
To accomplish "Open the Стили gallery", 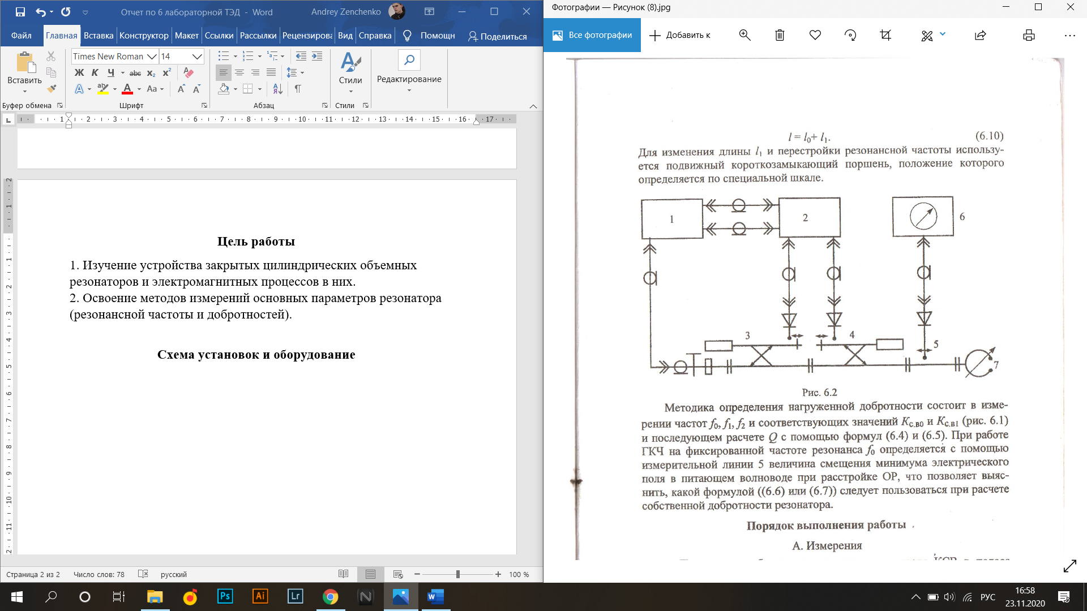I will (x=350, y=72).
